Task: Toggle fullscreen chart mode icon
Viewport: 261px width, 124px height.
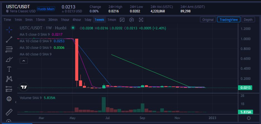Action: pos(141,20)
